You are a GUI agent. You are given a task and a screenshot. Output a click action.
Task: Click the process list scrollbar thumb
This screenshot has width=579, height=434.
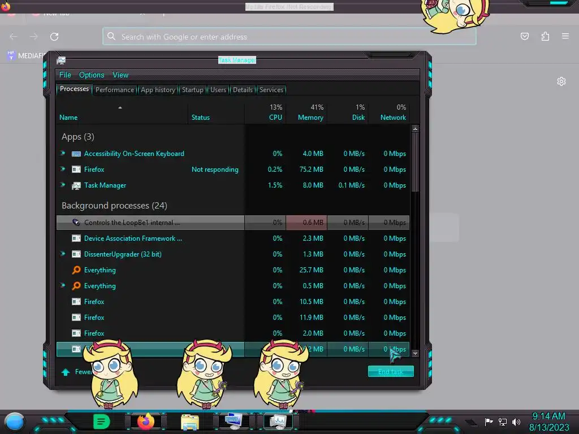(415, 162)
